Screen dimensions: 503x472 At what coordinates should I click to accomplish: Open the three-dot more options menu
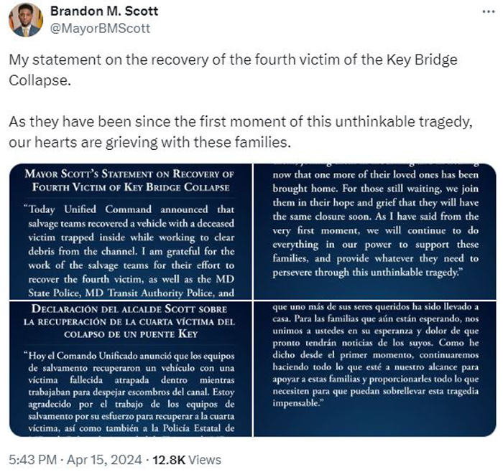coord(488,11)
